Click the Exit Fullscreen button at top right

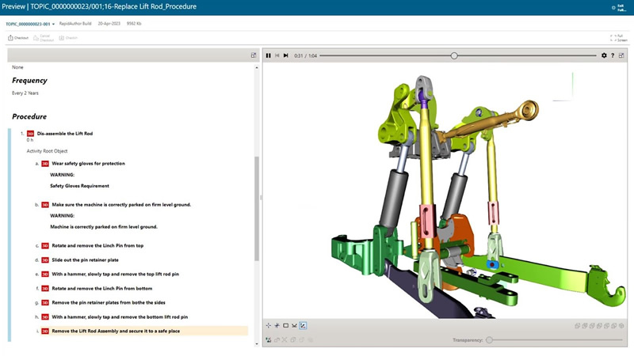click(615, 7)
